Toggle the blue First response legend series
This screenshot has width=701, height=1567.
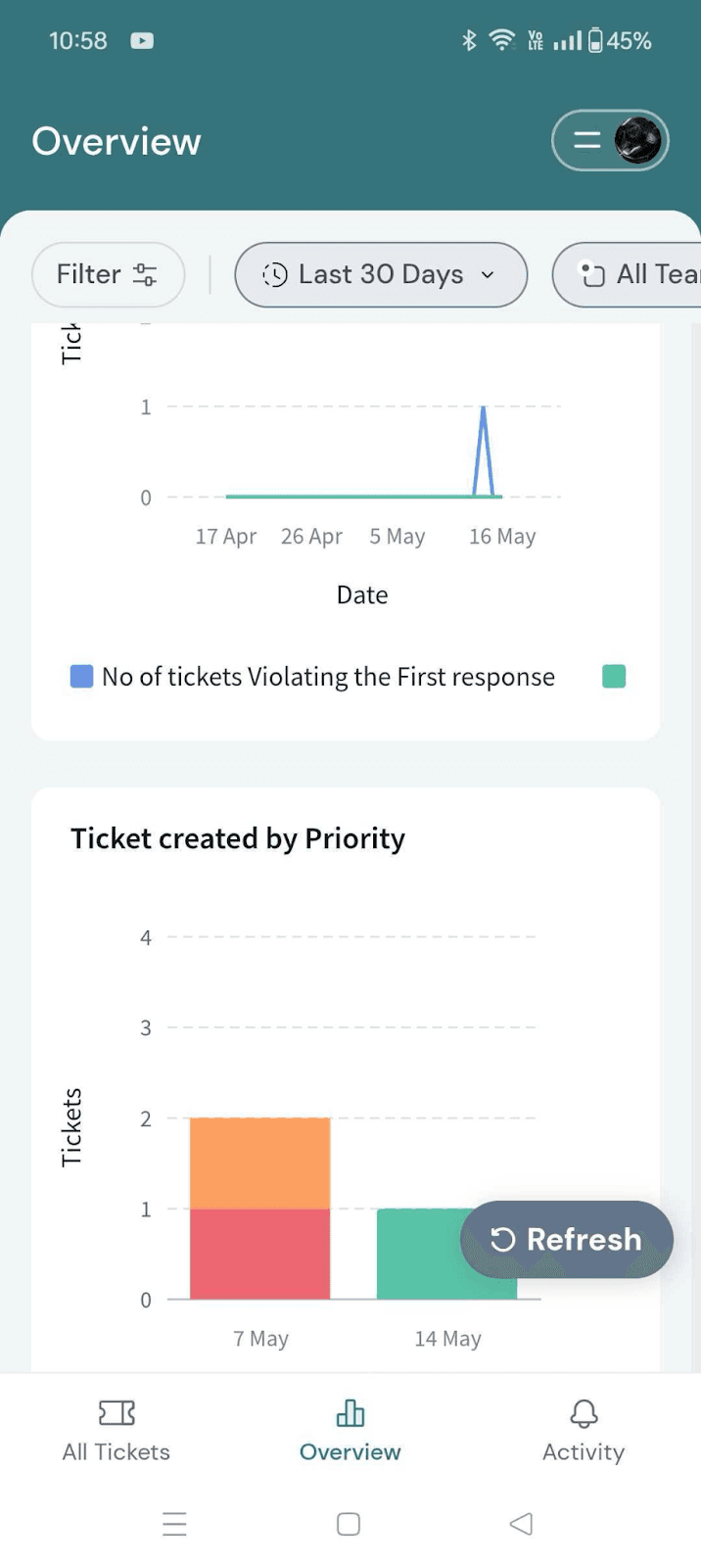[x=82, y=677]
